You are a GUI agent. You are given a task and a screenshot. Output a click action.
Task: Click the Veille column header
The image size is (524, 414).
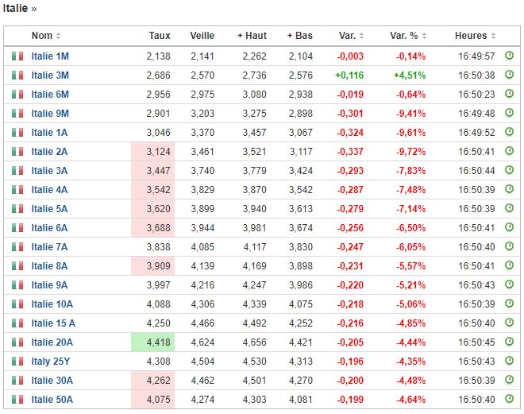pyautogui.click(x=202, y=36)
